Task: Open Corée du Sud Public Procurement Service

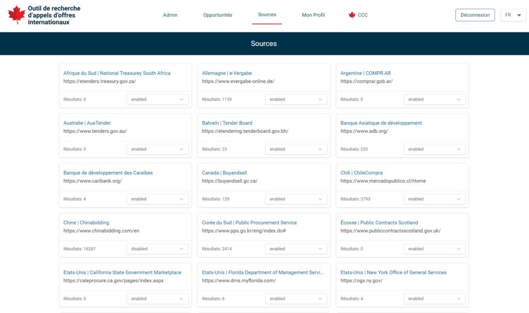Action: click(249, 223)
